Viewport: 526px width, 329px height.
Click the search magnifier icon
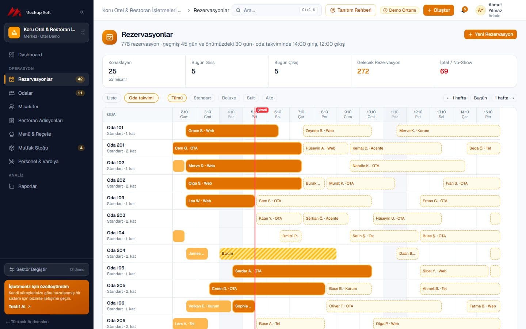click(238, 10)
